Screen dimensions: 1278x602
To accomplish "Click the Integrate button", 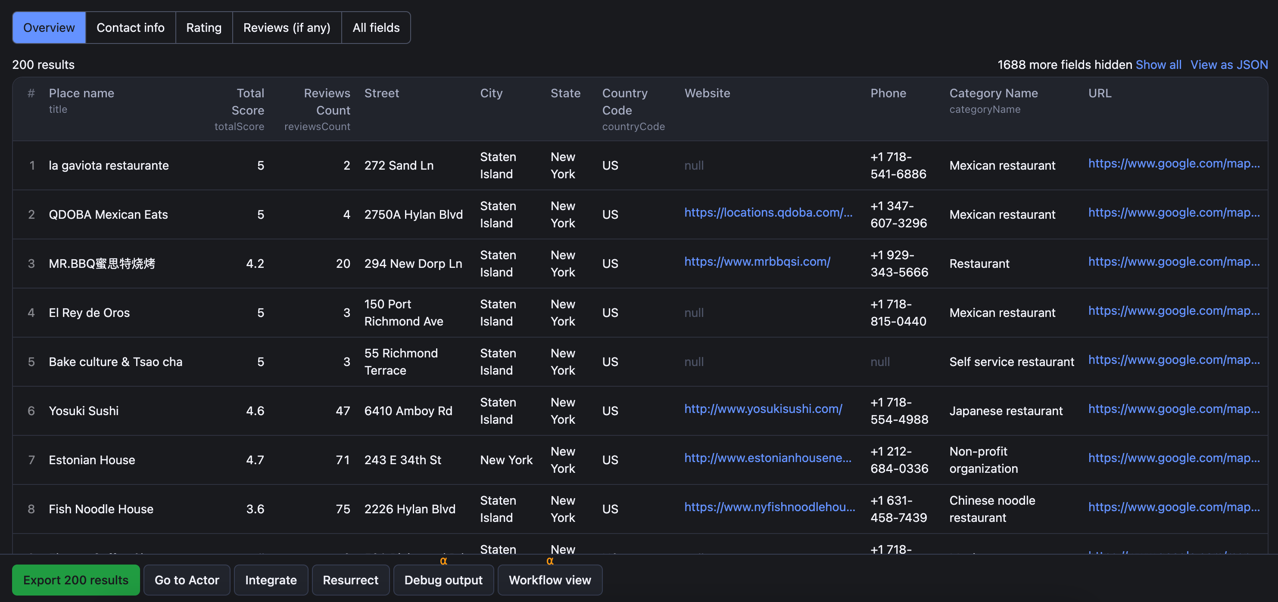I will coord(271,580).
